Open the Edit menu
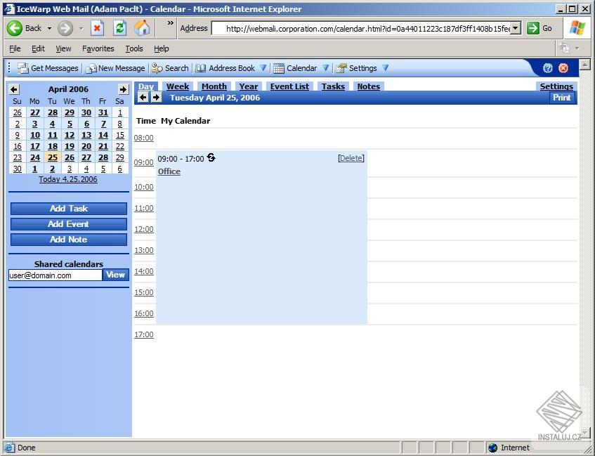Viewport: 595px width, 456px height. tap(38, 48)
